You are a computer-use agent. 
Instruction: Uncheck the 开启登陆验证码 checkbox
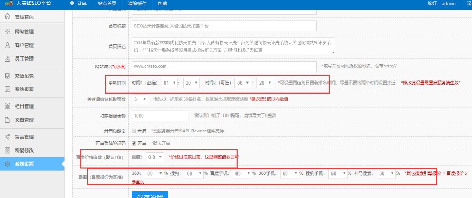[134, 143]
